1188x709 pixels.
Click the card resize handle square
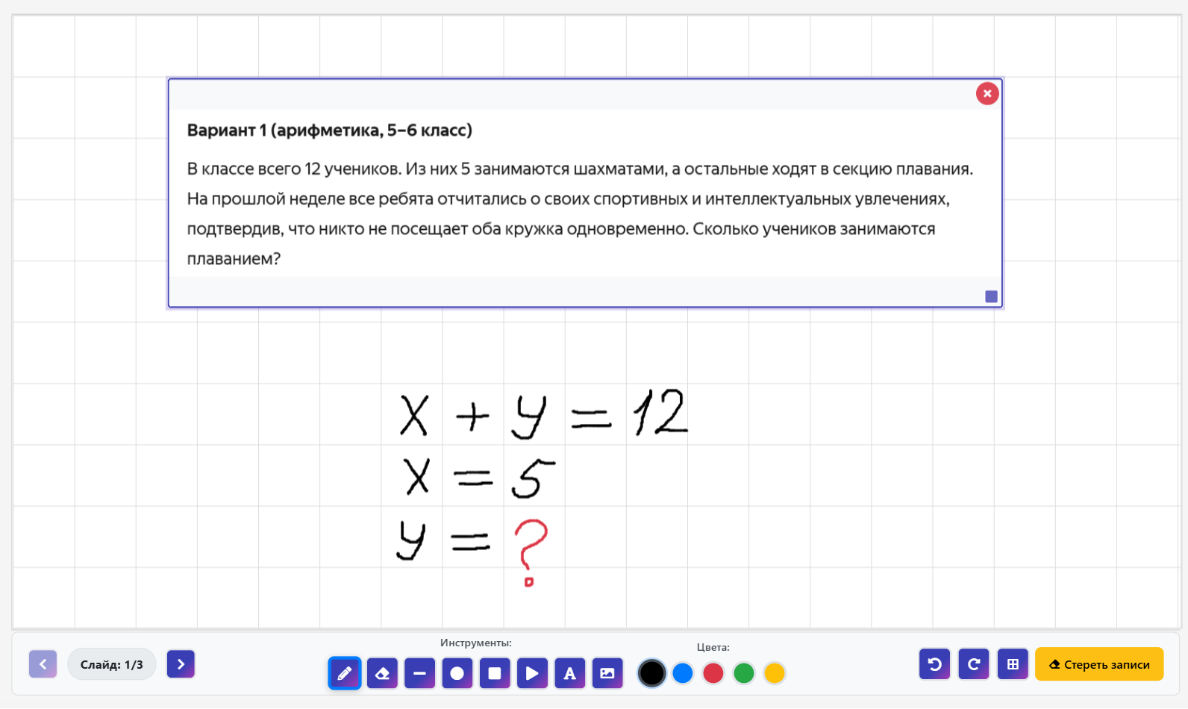point(991,296)
